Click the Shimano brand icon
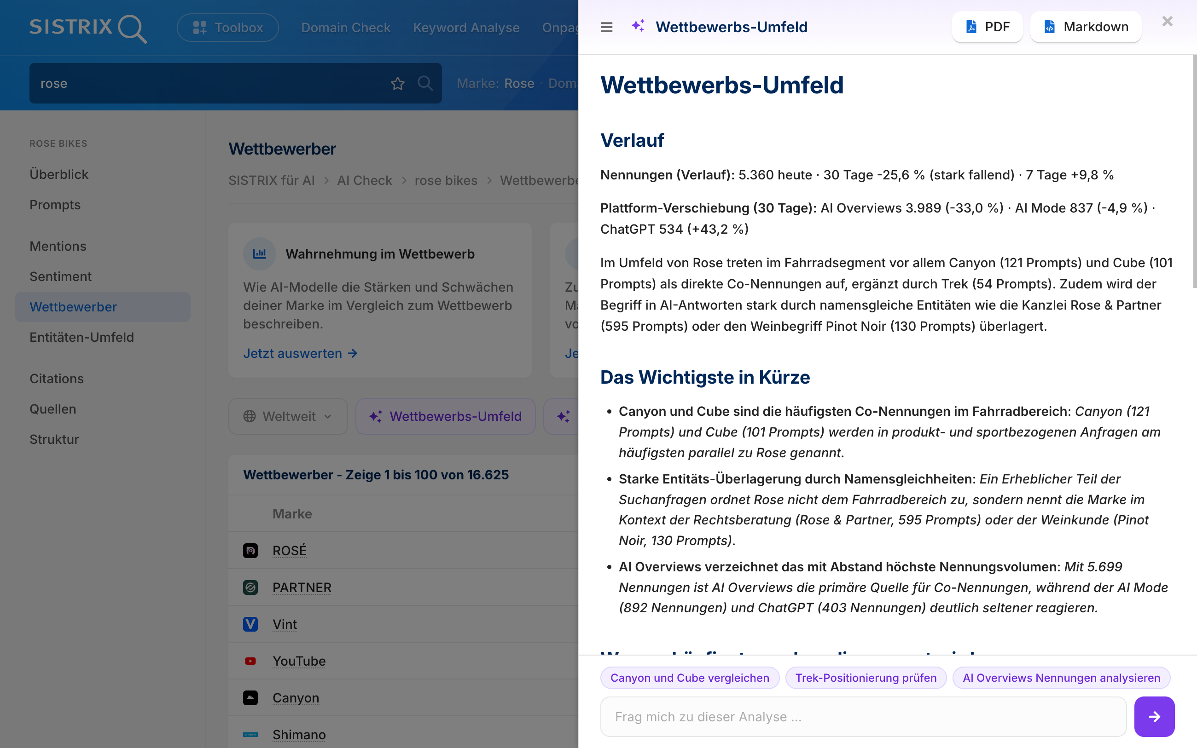1197x748 pixels. click(x=250, y=735)
